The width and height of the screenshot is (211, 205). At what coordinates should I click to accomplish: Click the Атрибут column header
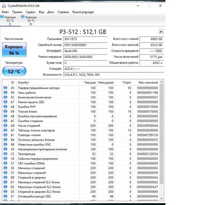coord(48,82)
